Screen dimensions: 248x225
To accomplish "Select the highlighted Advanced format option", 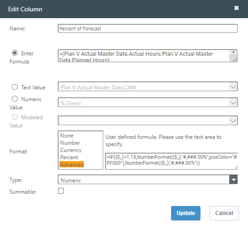I will (x=72, y=165).
